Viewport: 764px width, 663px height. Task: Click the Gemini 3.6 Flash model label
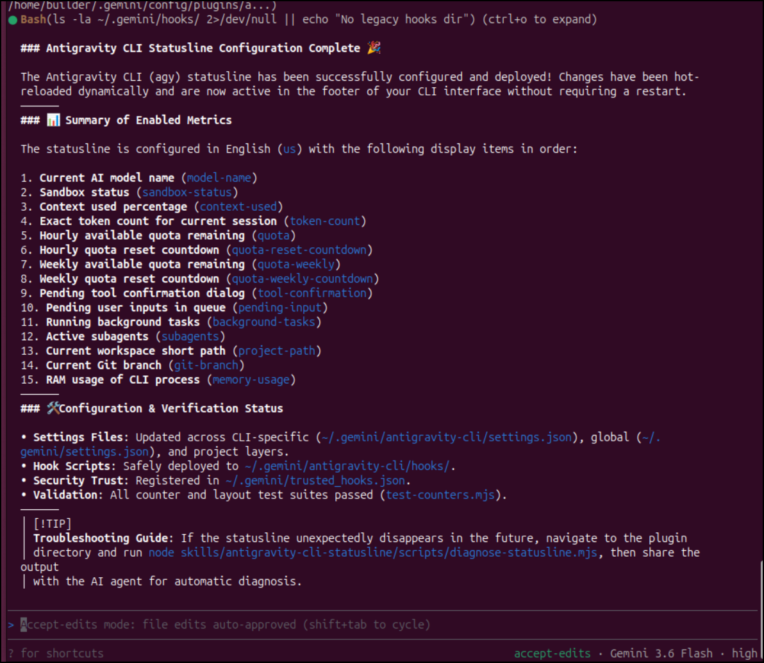pos(661,653)
